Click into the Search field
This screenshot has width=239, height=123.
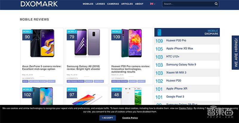click(x=188, y=4)
